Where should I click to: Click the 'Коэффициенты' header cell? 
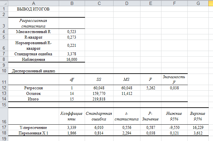[72, 116]
